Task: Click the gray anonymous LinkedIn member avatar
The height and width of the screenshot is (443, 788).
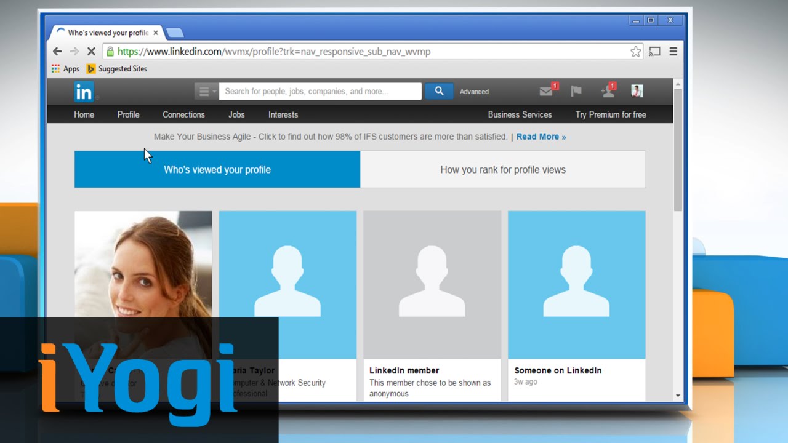Action: click(432, 285)
